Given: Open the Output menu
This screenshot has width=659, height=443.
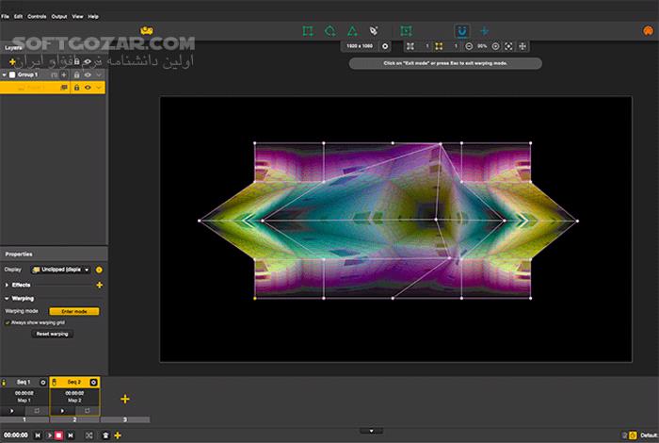Looking at the screenshot, I should (x=59, y=17).
